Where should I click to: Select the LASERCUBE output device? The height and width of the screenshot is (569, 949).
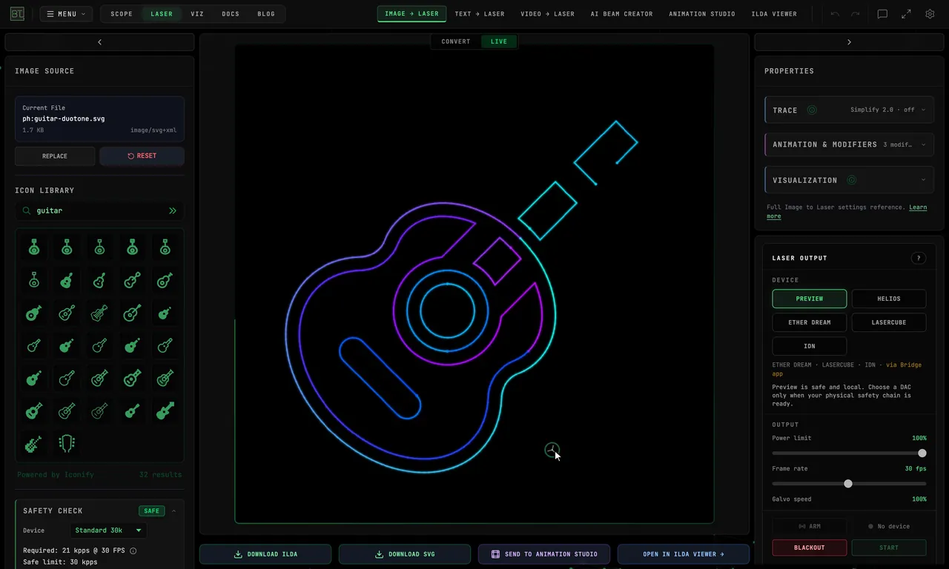click(889, 322)
